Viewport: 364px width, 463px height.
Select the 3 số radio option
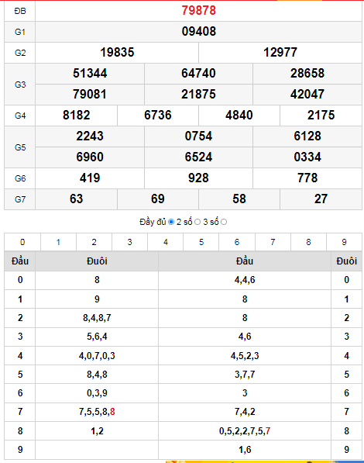click(x=224, y=222)
